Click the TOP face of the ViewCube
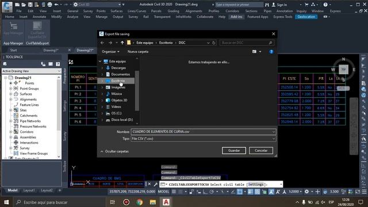This screenshot has width=368, height=207. click(344, 70)
